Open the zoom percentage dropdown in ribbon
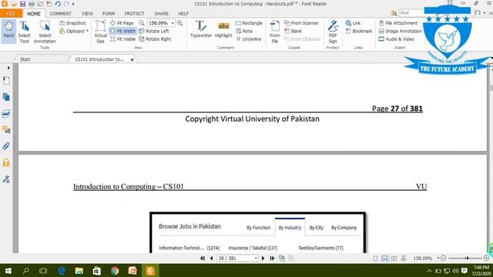 (x=173, y=23)
